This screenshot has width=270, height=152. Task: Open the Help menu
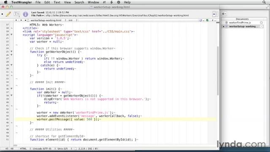tap(127, 2)
